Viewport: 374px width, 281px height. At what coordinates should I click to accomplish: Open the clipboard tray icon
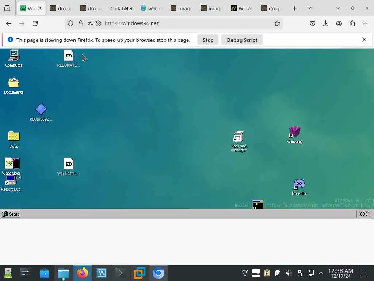point(278,273)
